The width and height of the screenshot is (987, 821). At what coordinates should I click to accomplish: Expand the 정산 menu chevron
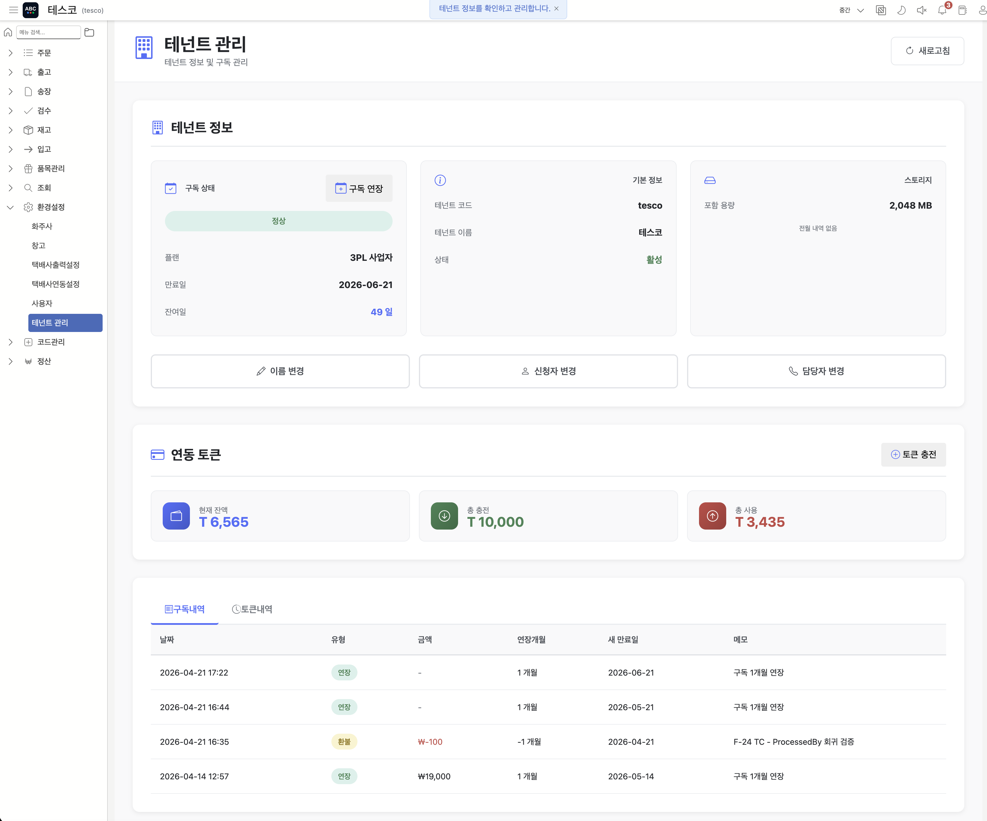tap(10, 361)
